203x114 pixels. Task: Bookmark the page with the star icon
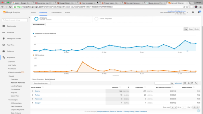[x=187, y=7]
